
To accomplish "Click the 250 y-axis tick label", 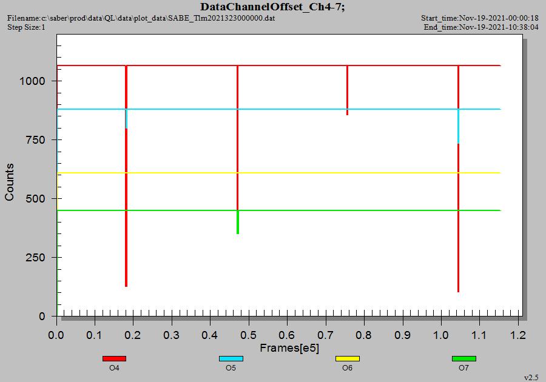I will (x=36, y=258).
